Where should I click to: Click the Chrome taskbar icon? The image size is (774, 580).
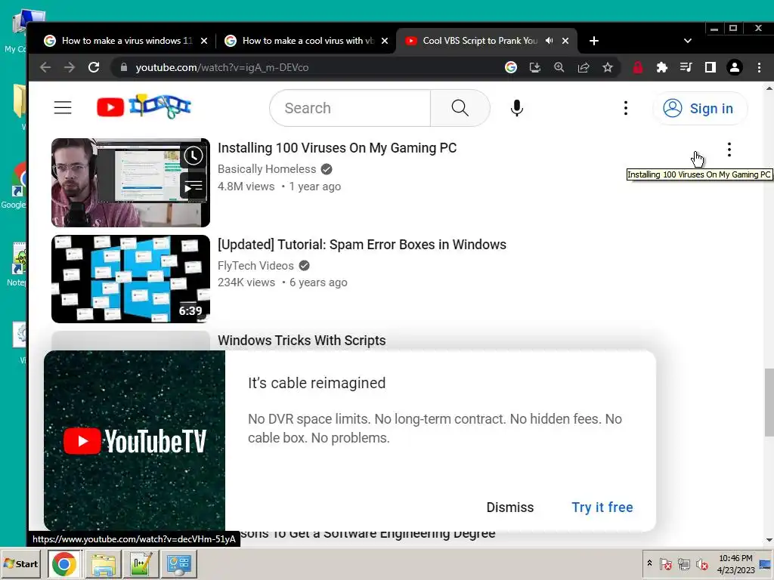coord(64,563)
